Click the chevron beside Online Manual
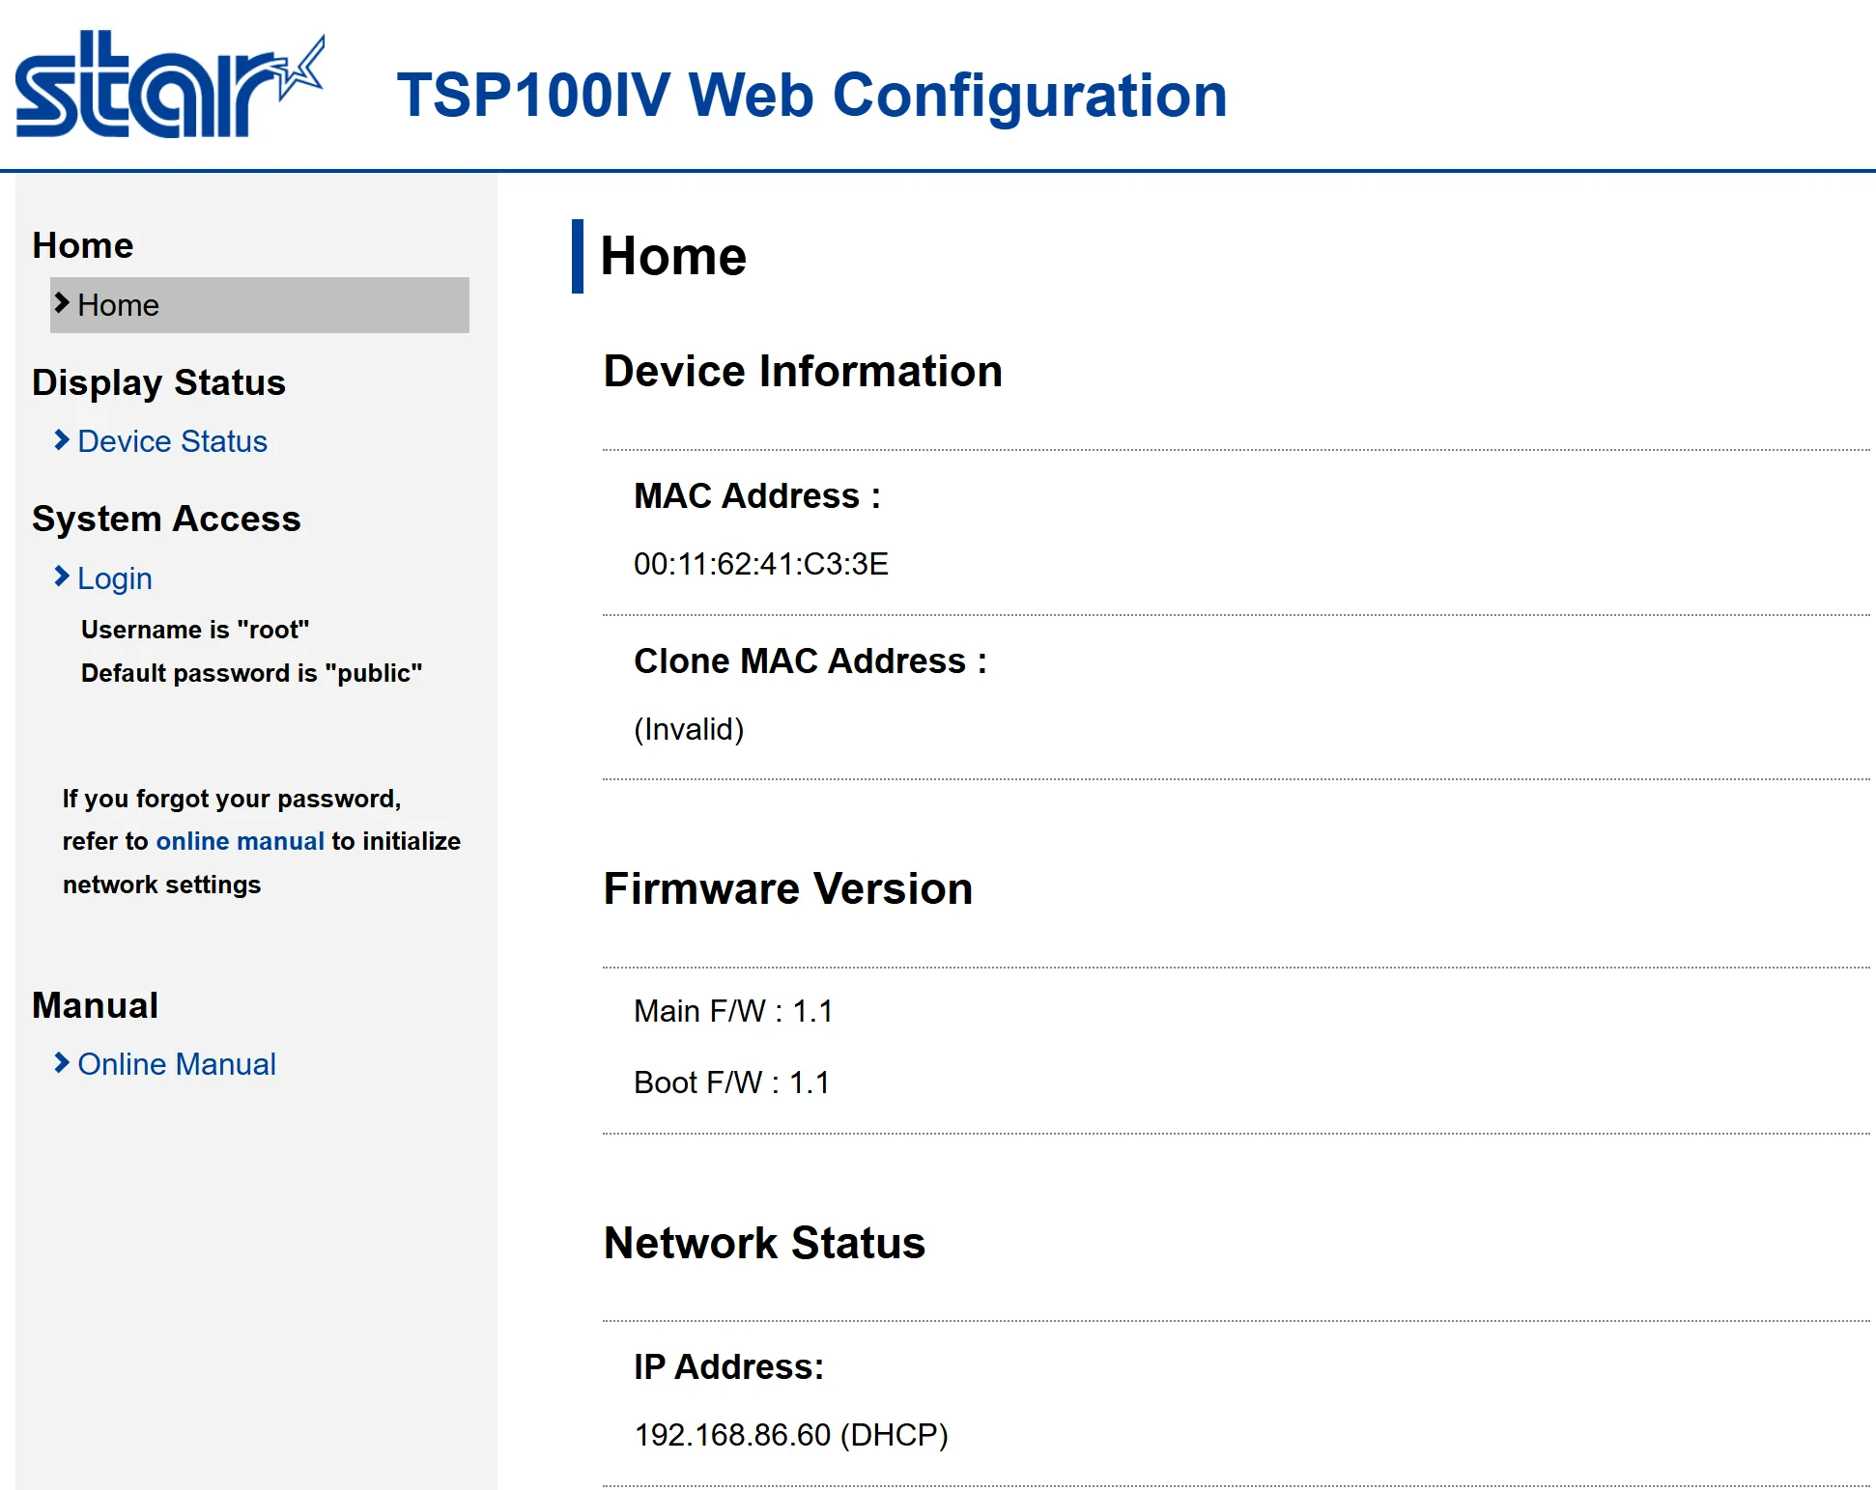This screenshot has height=1490, width=1876. [x=62, y=1063]
